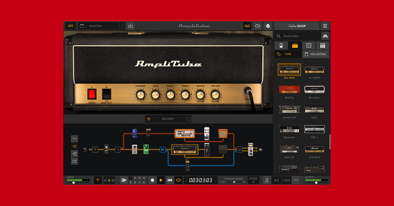Select the stompbox pedals category in gear browser
394x206 pixels.
(281, 45)
